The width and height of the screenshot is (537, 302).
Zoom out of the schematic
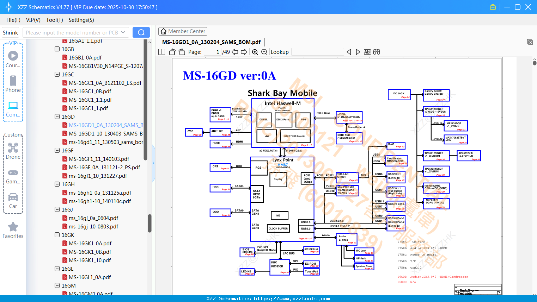tap(264, 52)
